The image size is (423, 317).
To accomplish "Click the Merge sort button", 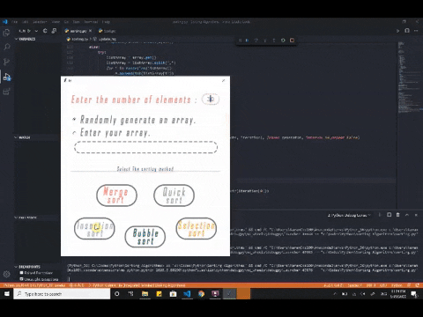I will (116, 195).
